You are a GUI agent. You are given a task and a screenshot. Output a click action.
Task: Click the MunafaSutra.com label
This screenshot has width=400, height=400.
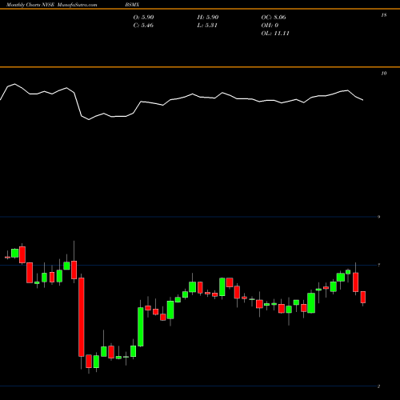pos(77,5)
